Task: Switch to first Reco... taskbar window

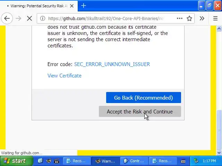Action: pyautogui.click(x=77, y=161)
